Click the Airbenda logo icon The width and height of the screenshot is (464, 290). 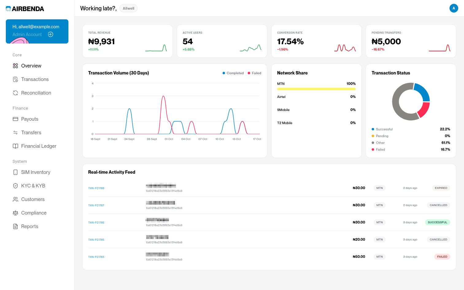click(8, 9)
